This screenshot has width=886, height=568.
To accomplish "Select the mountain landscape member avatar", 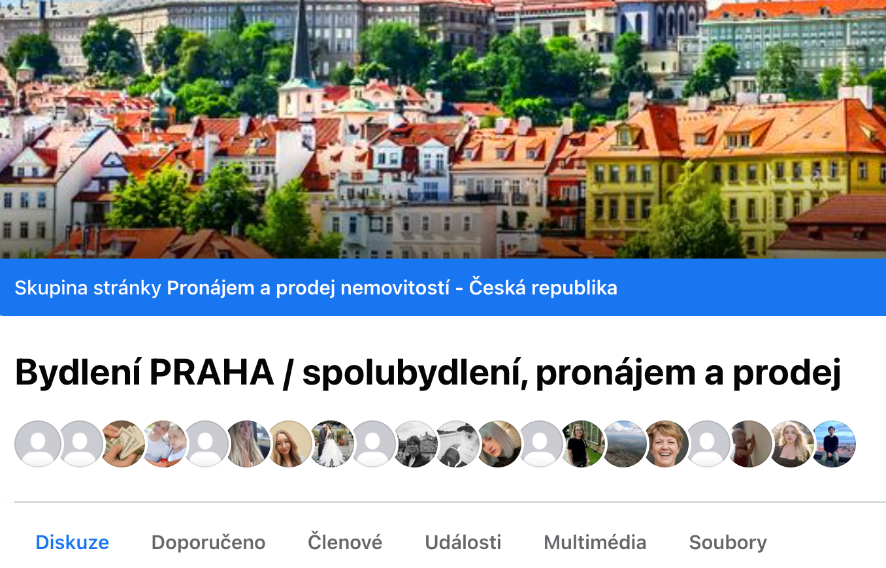I will (x=624, y=444).
